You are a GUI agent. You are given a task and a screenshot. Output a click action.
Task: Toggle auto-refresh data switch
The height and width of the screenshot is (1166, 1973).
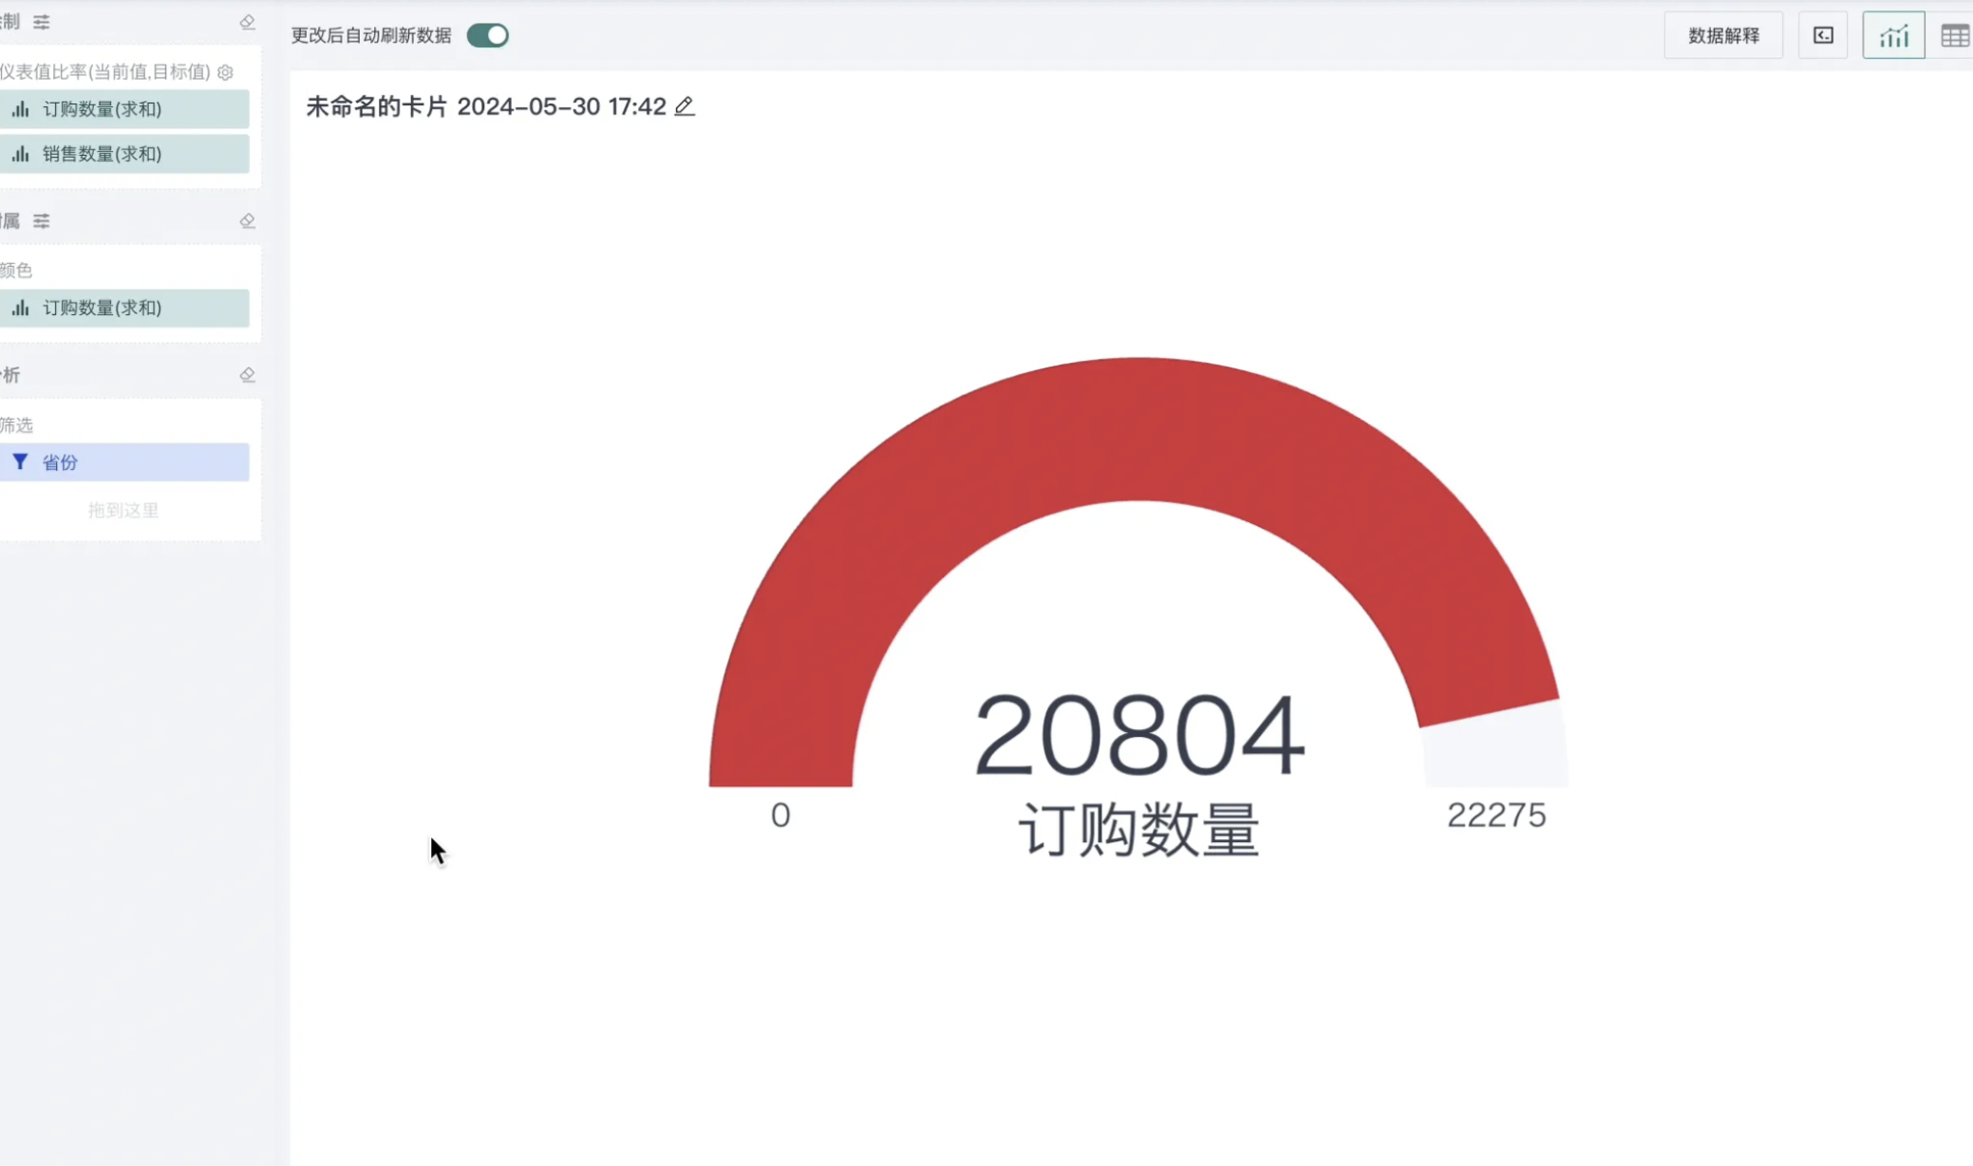[x=488, y=36]
